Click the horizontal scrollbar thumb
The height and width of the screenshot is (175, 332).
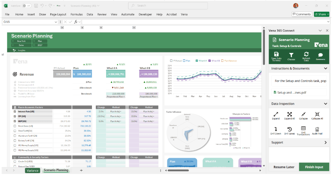178,170
